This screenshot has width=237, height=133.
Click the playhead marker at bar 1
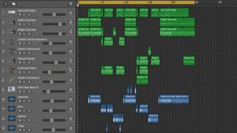tap(78, 5)
